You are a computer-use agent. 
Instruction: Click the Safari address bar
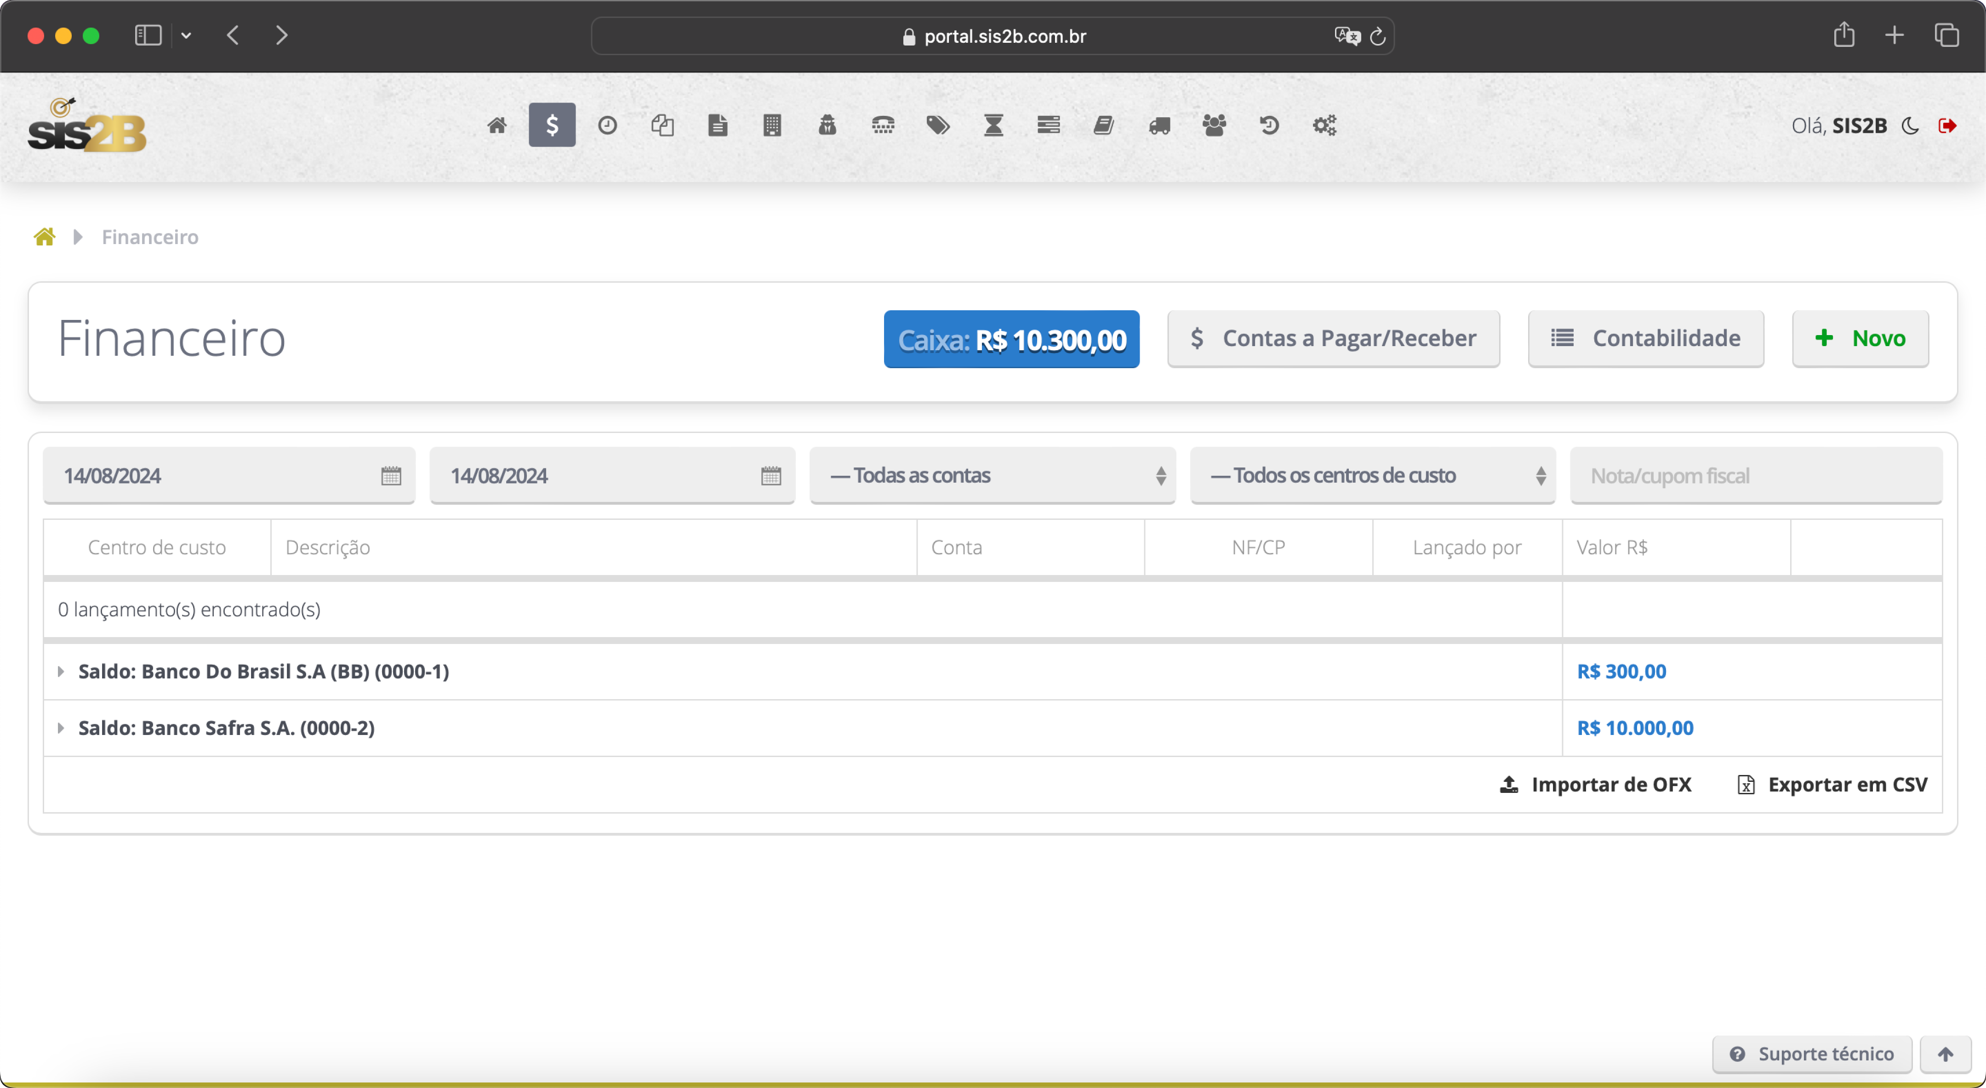pos(993,36)
